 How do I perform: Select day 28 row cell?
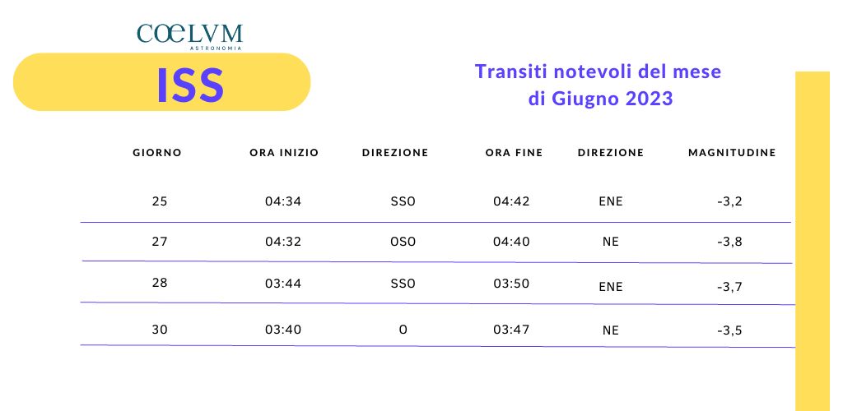coord(160,283)
